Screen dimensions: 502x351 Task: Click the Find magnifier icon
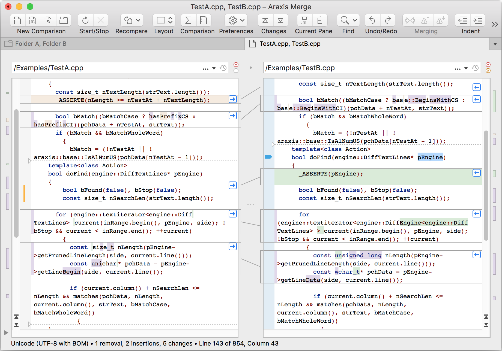344,20
